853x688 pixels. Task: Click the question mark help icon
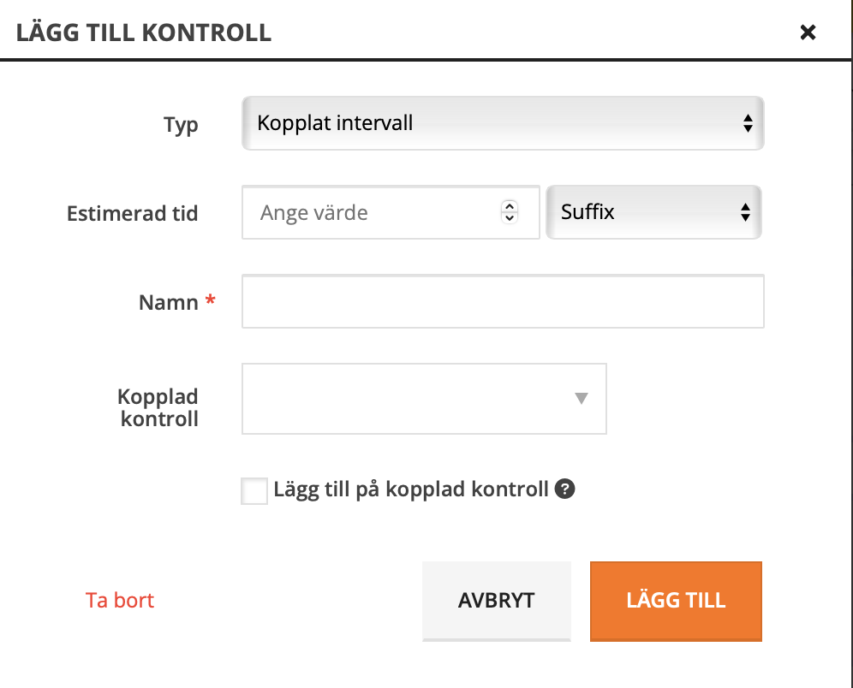(564, 489)
